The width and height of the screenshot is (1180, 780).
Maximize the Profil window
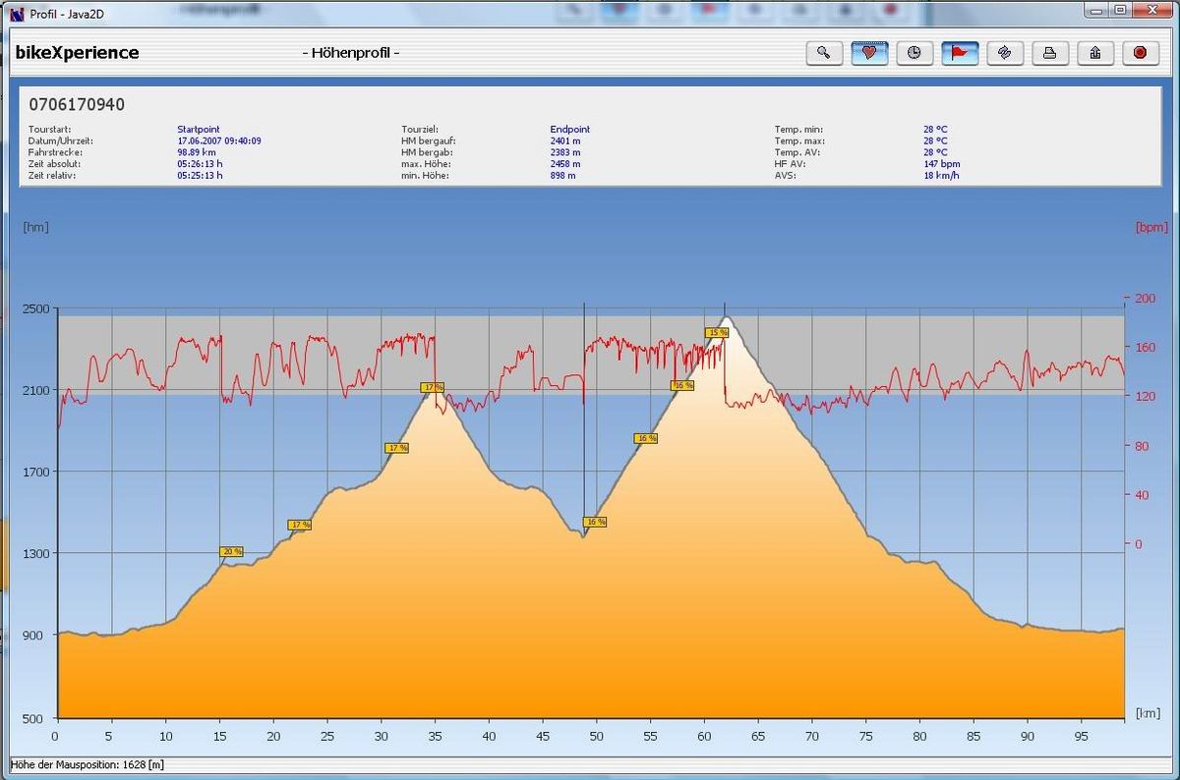click(1120, 10)
